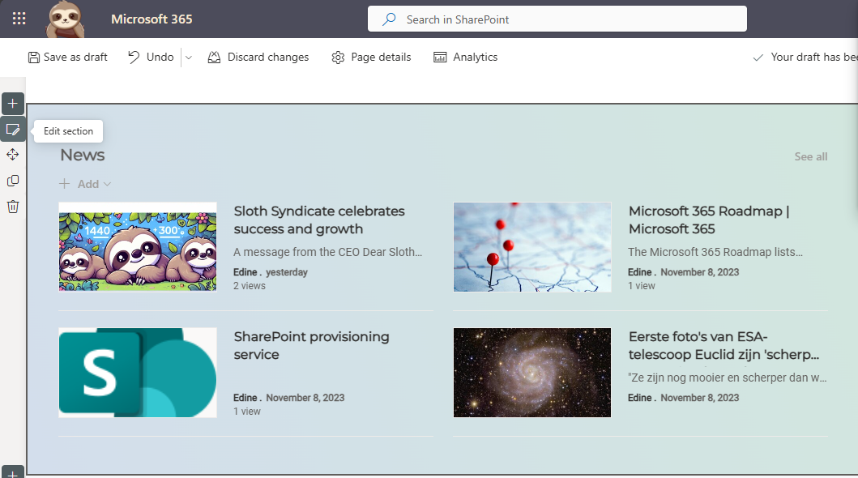
Task: Select the Edit section pencil icon
Action: (x=12, y=130)
